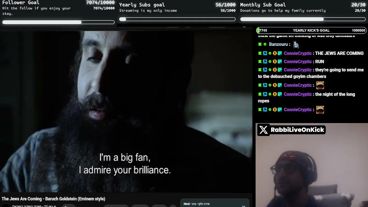Click the 1000000 target value
The width and height of the screenshot is (368, 207).
(x=359, y=30)
